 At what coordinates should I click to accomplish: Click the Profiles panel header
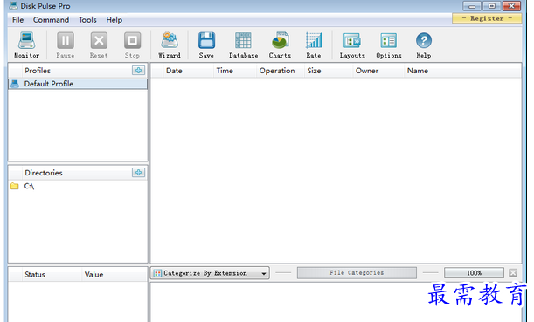coord(38,71)
